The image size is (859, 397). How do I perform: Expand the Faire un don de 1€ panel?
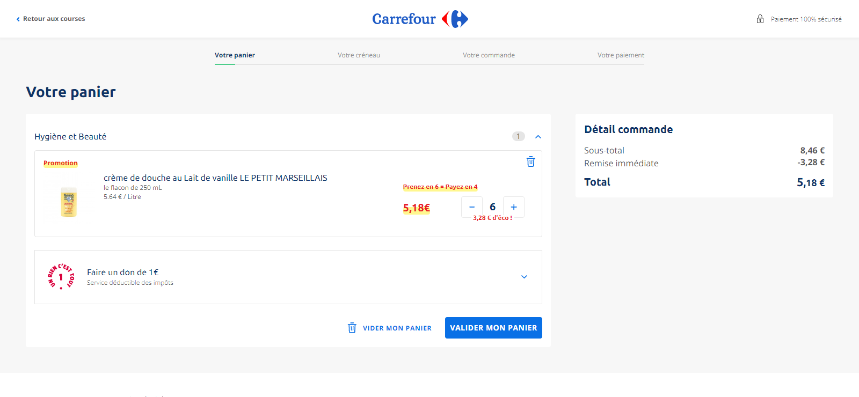tap(524, 277)
